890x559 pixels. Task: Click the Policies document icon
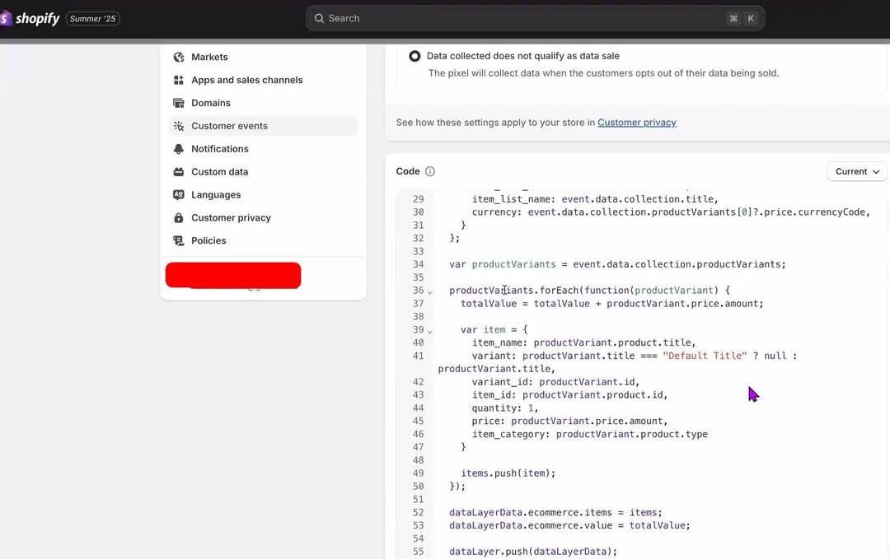click(x=178, y=240)
